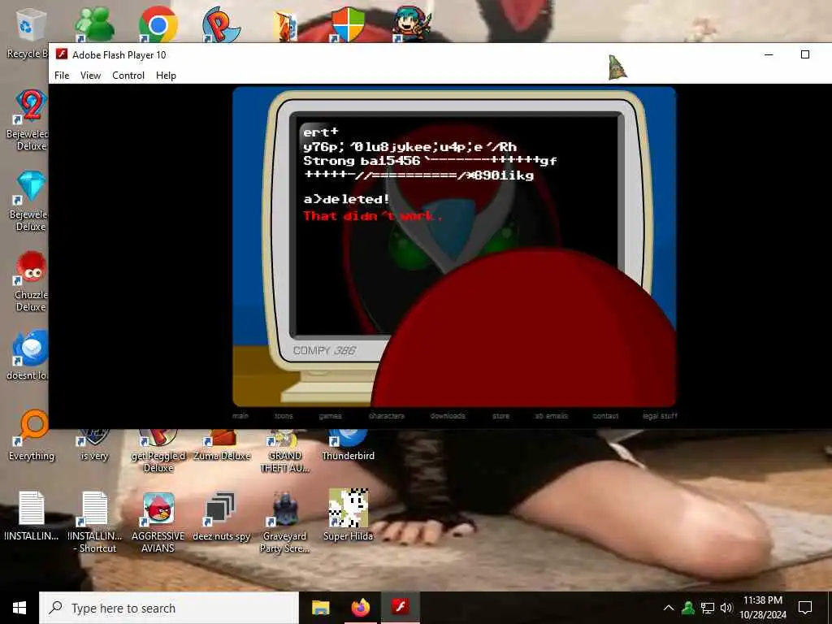832x624 pixels.
Task: Open the blue-haired pixel character desktop shortcut
Action: pyautogui.click(x=412, y=24)
